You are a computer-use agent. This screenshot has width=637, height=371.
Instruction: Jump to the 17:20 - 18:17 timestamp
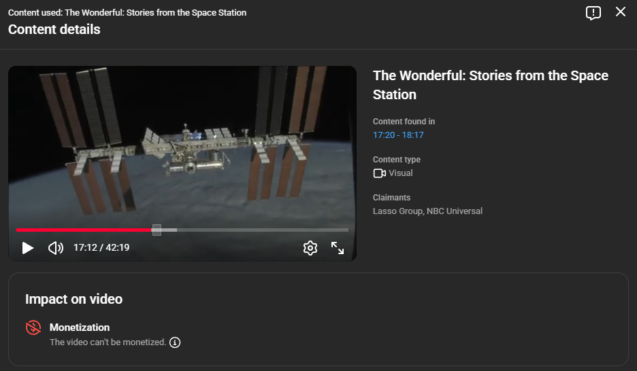(x=398, y=135)
